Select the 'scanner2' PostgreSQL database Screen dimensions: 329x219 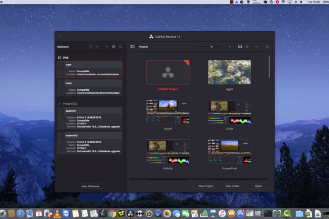point(90,143)
